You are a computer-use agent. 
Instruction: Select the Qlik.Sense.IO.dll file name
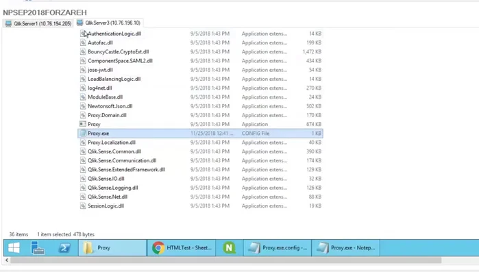point(106,179)
